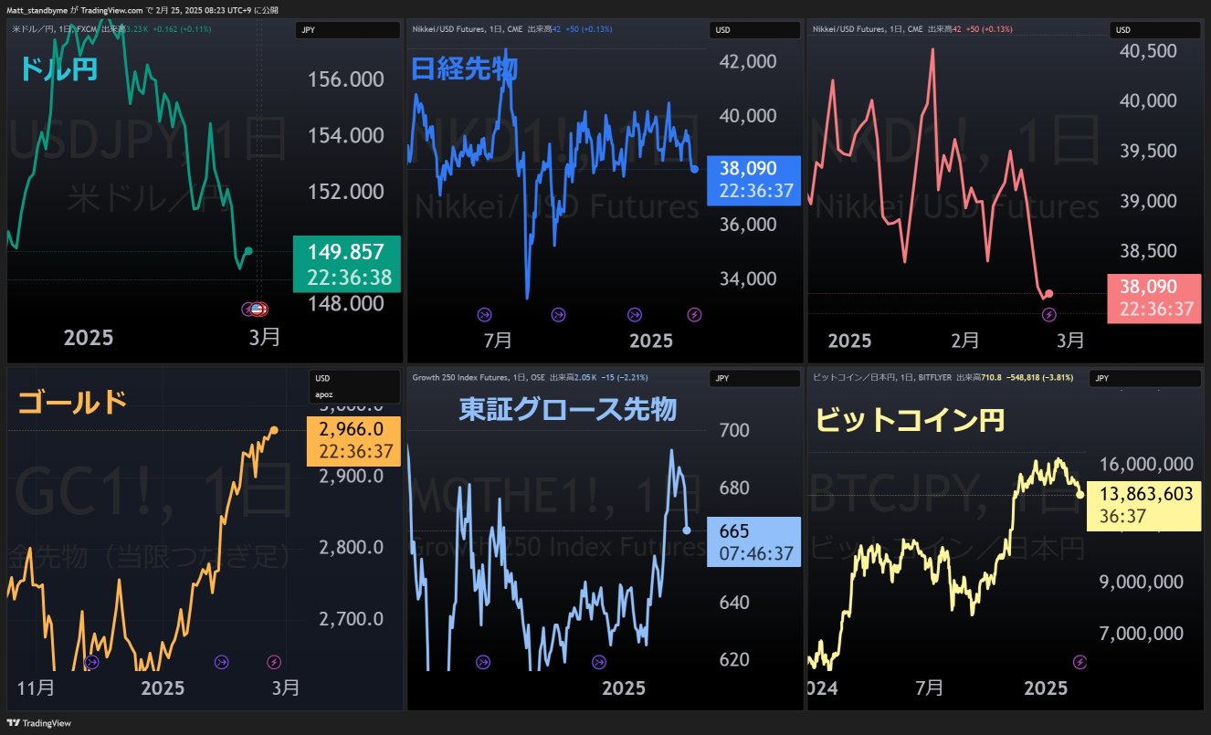Click 2,700.0 on the gold price axis
This screenshot has width=1211, height=735.
351,619
